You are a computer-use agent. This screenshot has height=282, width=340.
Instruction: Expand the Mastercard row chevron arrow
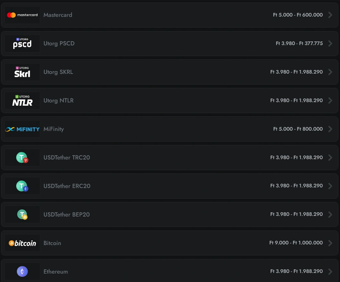click(x=330, y=15)
